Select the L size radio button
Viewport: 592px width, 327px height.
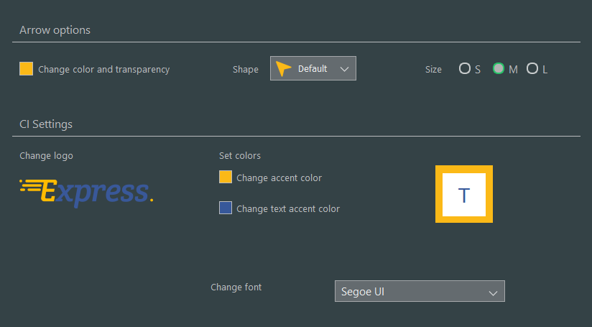[x=532, y=68]
